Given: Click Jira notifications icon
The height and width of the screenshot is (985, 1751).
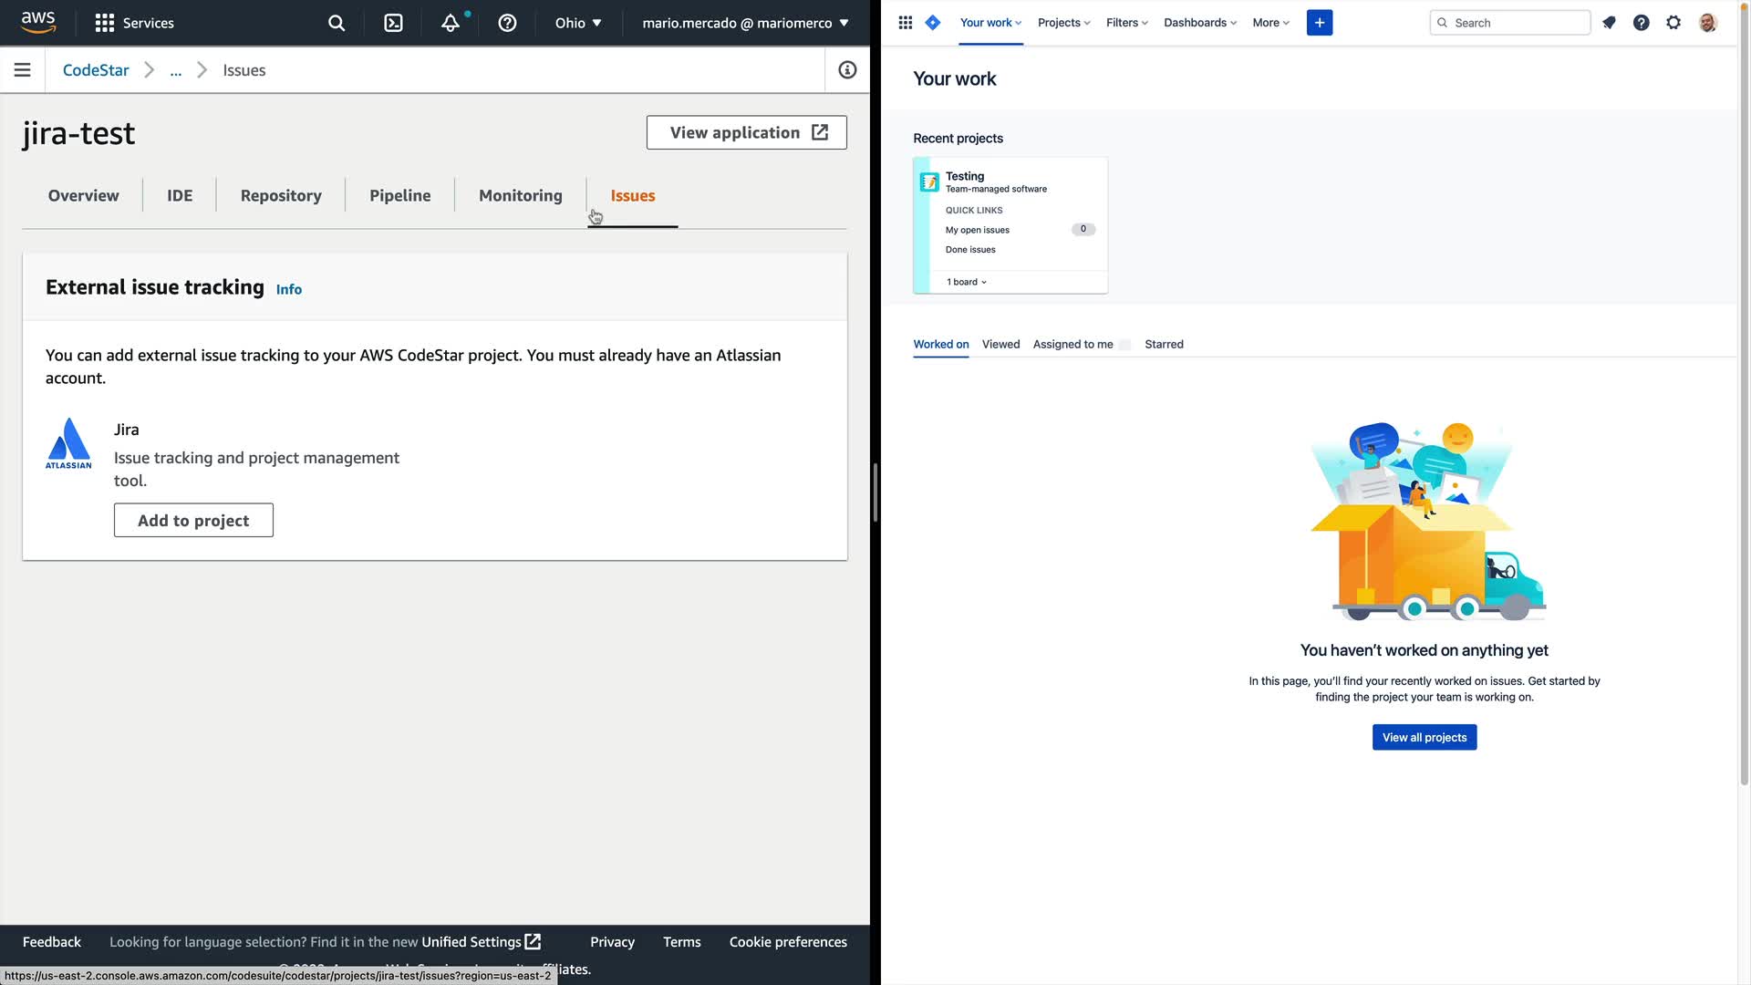Looking at the screenshot, I should [x=1609, y=23].
